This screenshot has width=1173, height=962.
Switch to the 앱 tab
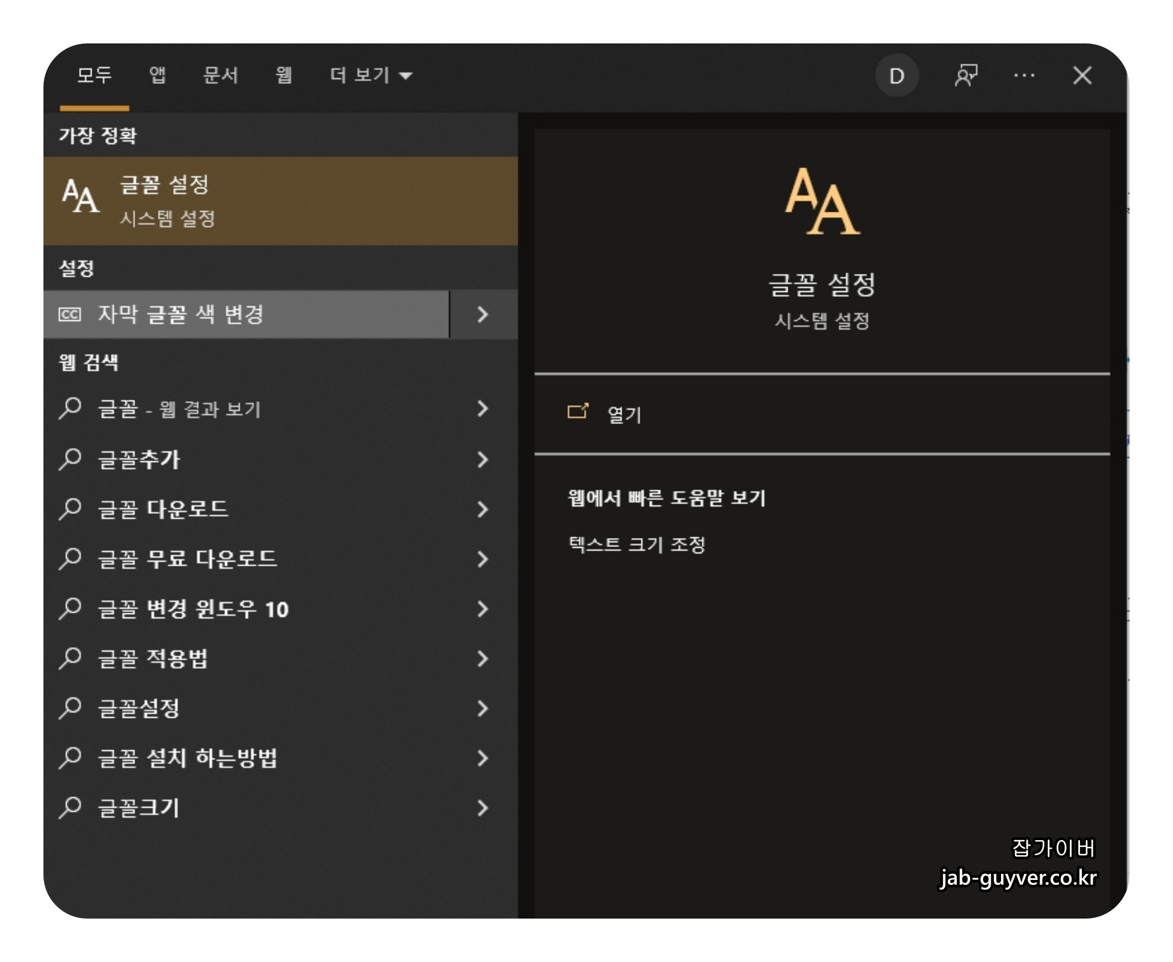tap(157, 75)
